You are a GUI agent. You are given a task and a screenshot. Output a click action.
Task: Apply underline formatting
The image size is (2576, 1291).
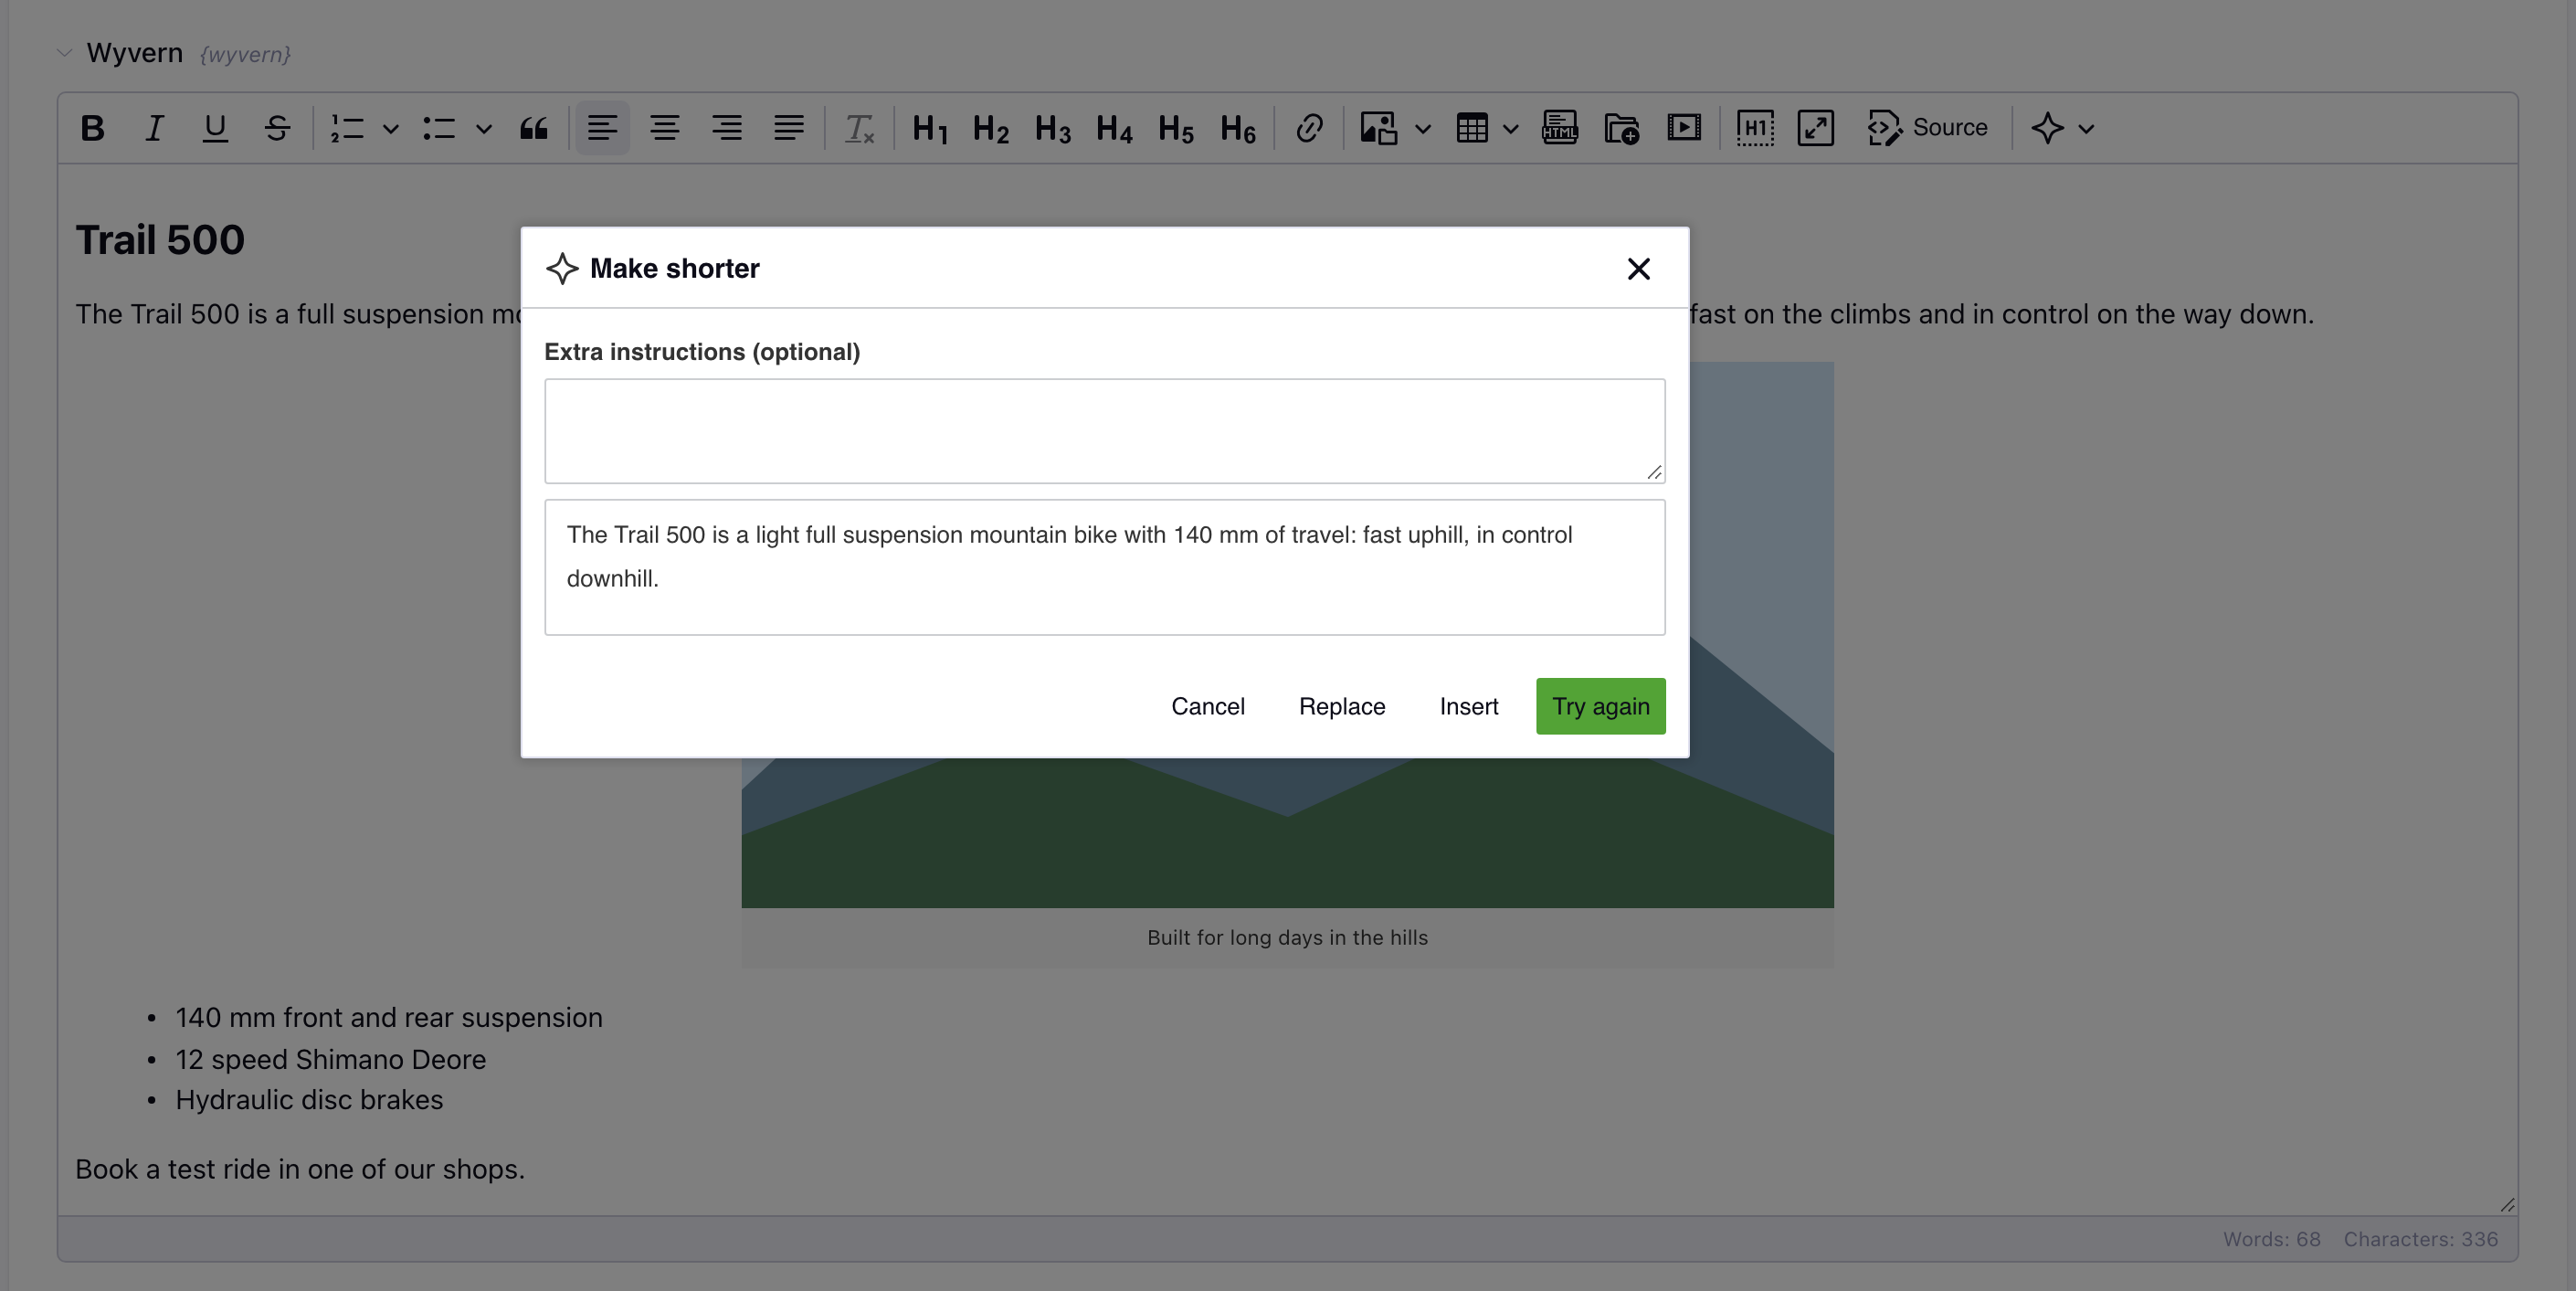click(x=215, y=128)
